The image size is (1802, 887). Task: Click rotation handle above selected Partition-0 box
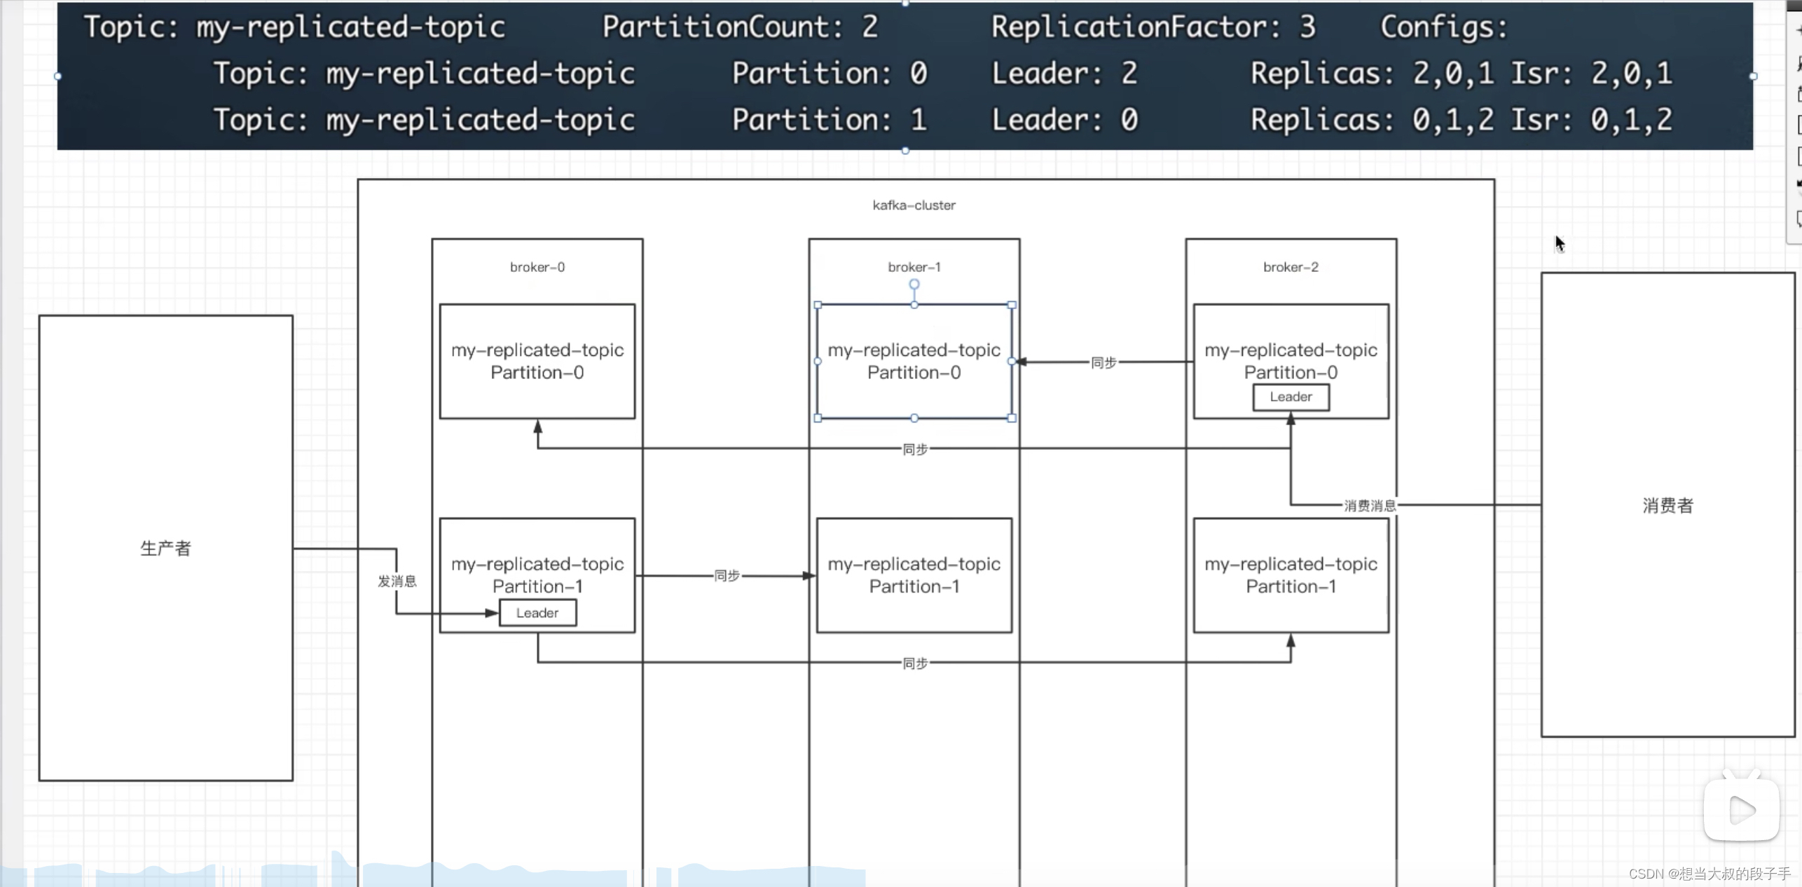tap(914, 284)
